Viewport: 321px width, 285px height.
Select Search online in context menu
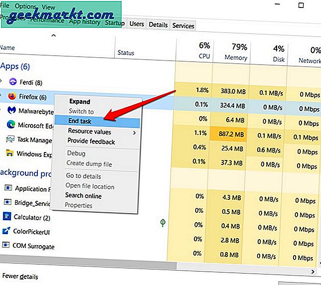point(83,196)
